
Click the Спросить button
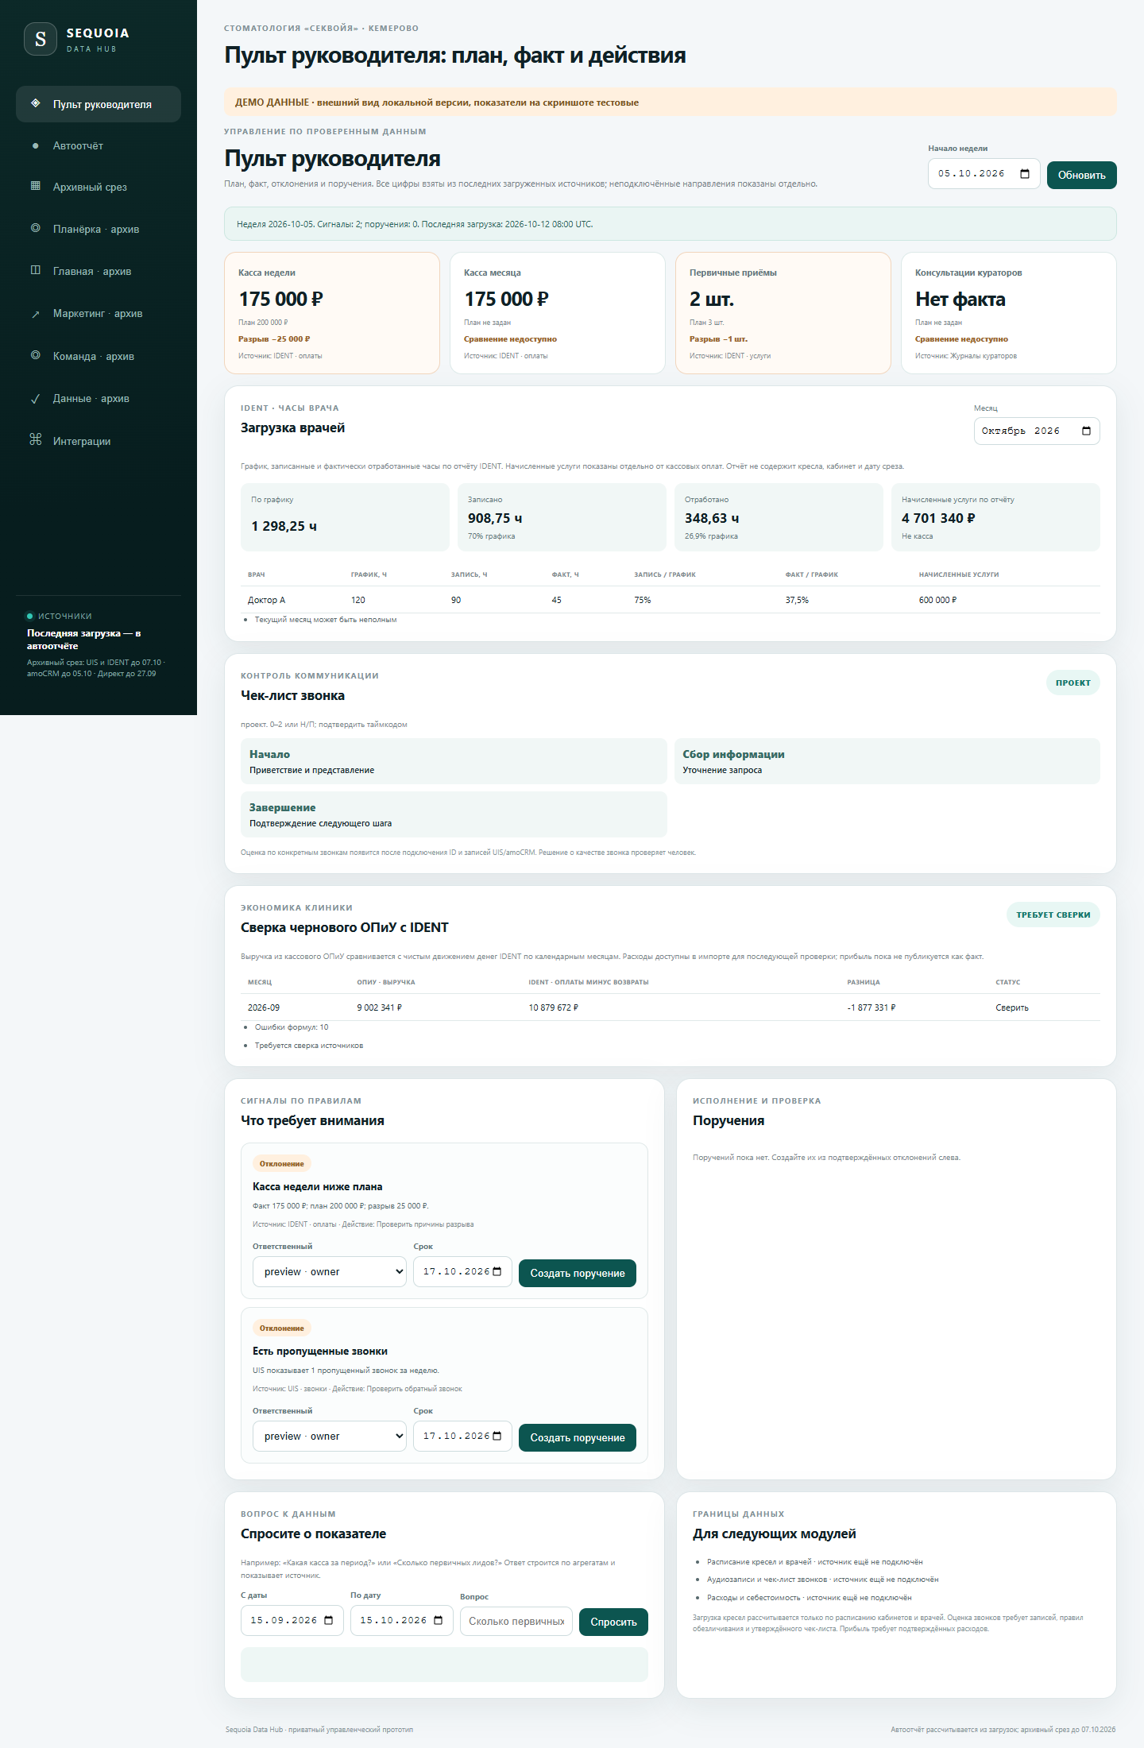pos(613,1622)
